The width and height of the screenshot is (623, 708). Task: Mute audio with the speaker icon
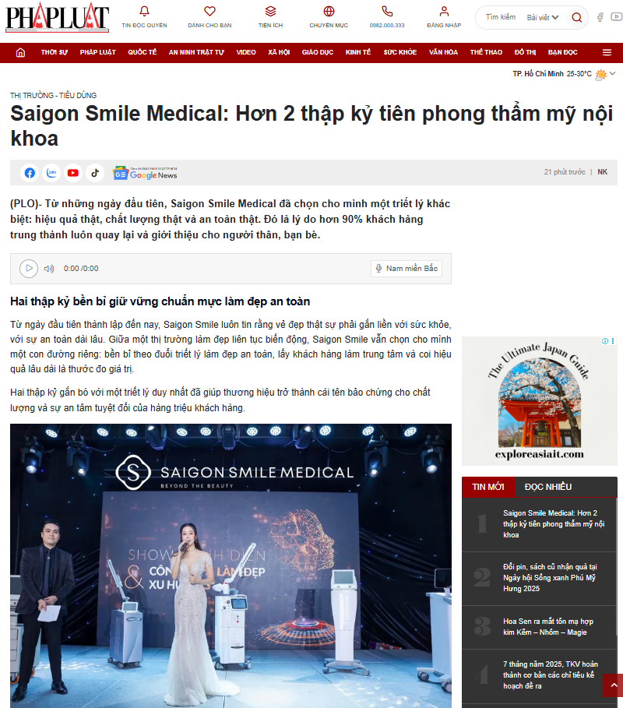[x=49, y=269]
